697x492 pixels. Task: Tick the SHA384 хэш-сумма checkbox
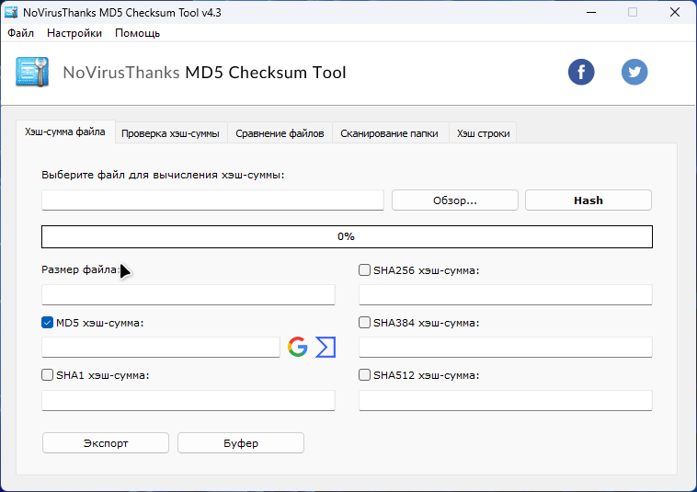(365, 323)
